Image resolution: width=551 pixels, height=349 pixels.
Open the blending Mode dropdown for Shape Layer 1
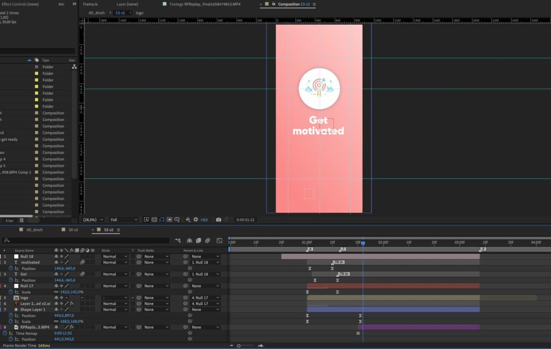(x=115, y=310)
